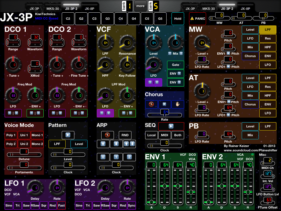The image size is (281, 211).
Task: Enable the Hold button
Action: [178, 19]
